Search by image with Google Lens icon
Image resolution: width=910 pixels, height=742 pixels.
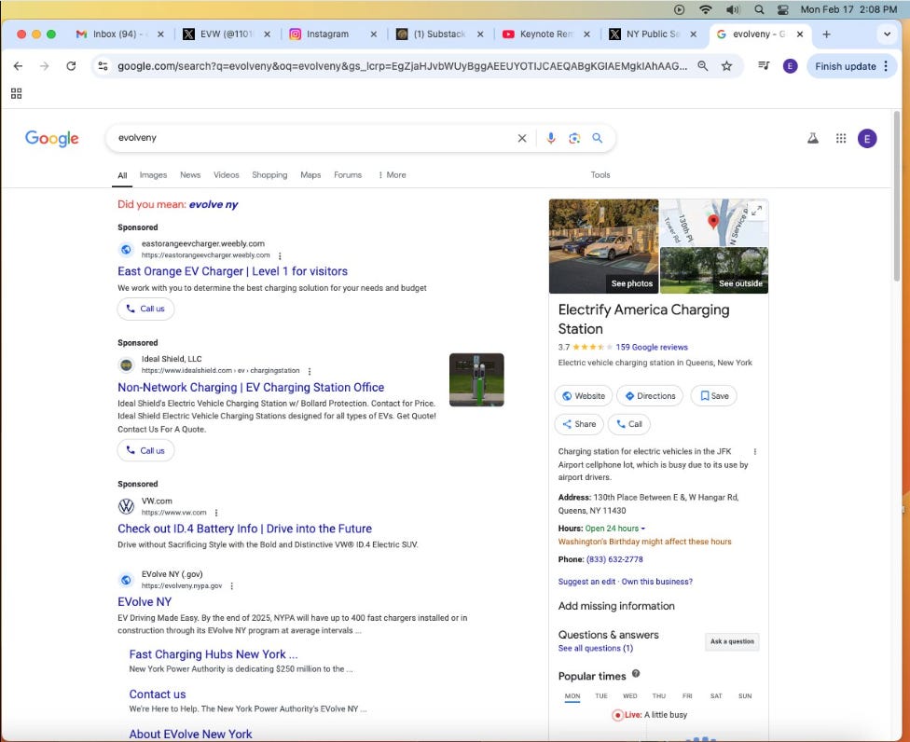[574, 138]
